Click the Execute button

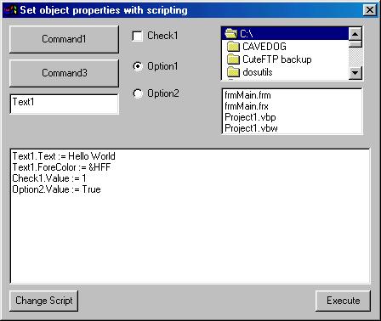pyautogui.click(x=343, y=301)
